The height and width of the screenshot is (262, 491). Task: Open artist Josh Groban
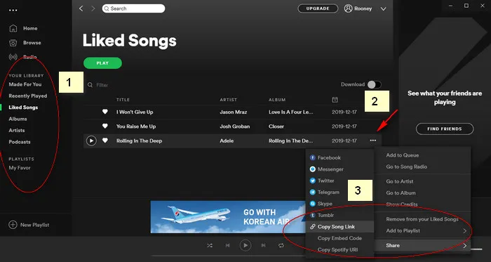(234, 126)
